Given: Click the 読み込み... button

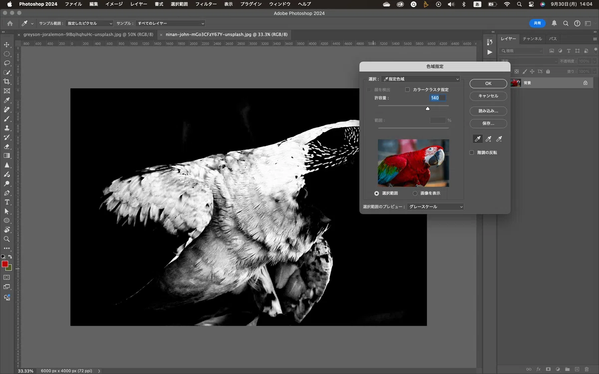Looking at the screenshot, I should (488, 111).
